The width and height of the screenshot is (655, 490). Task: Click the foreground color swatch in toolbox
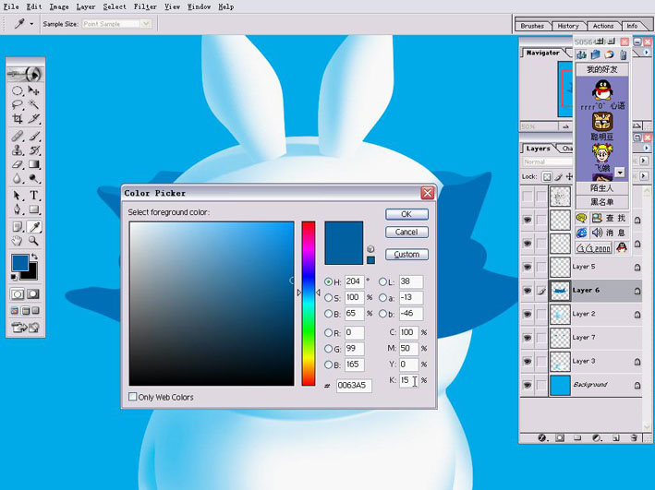[x=19, y=263]
